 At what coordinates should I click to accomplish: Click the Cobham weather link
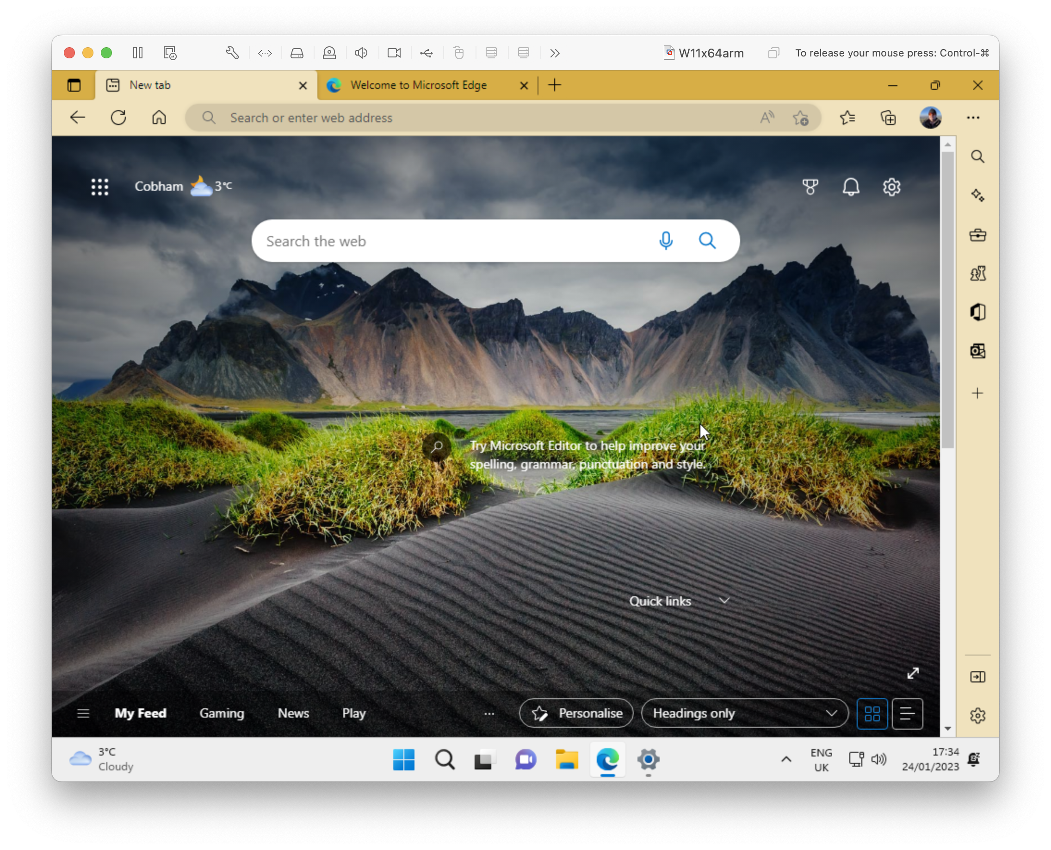coord(159,187)
